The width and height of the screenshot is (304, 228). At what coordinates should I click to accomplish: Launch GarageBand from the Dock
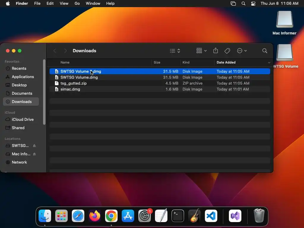pos(194,216)
